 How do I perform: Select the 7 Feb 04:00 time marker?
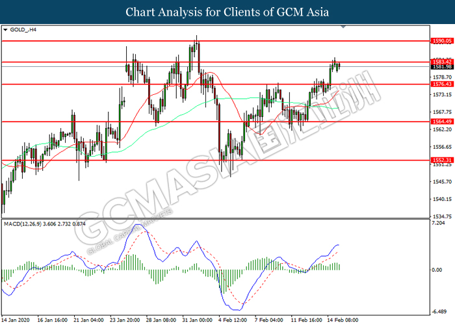point(269,320)
